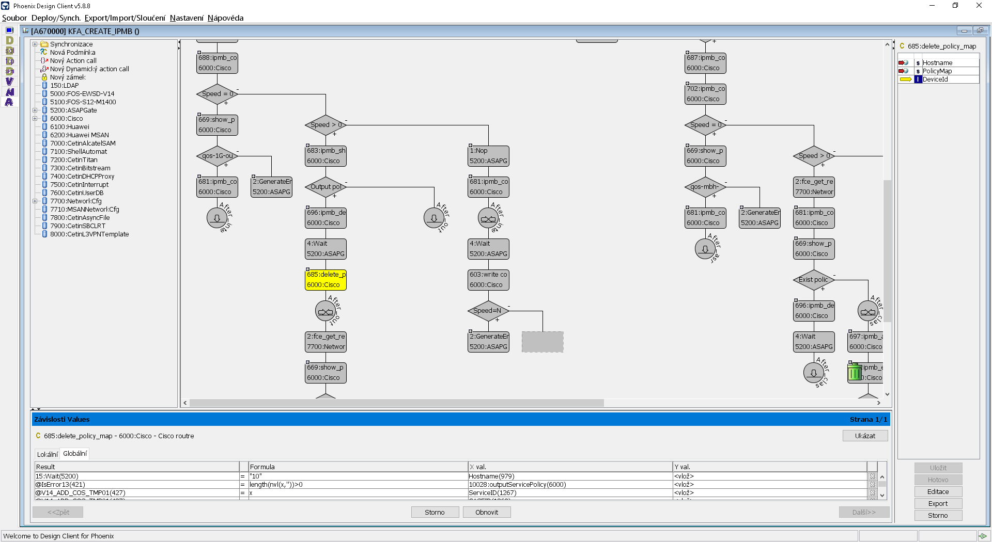Expand the Synchronizace tree node
The height and width of the screenshot is (542, 992).
35,44
